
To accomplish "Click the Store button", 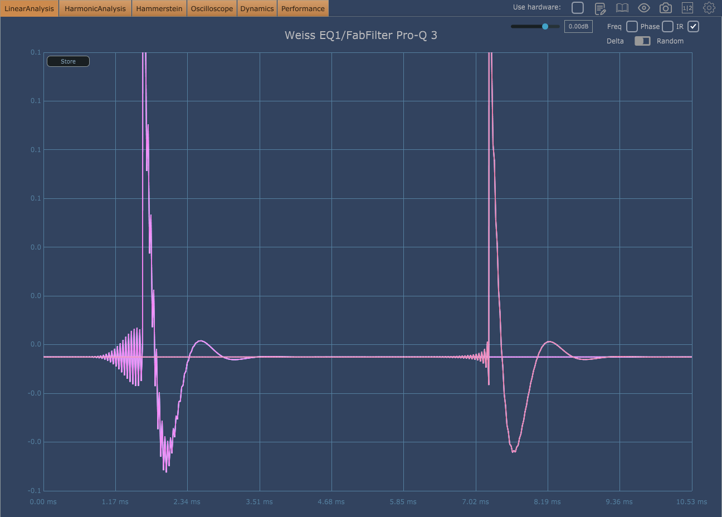I will [68, 61].
